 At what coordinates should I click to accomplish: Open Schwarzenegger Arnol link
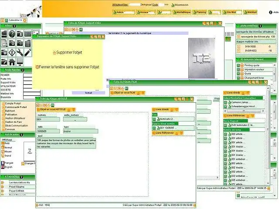click(x=242, y=106)
